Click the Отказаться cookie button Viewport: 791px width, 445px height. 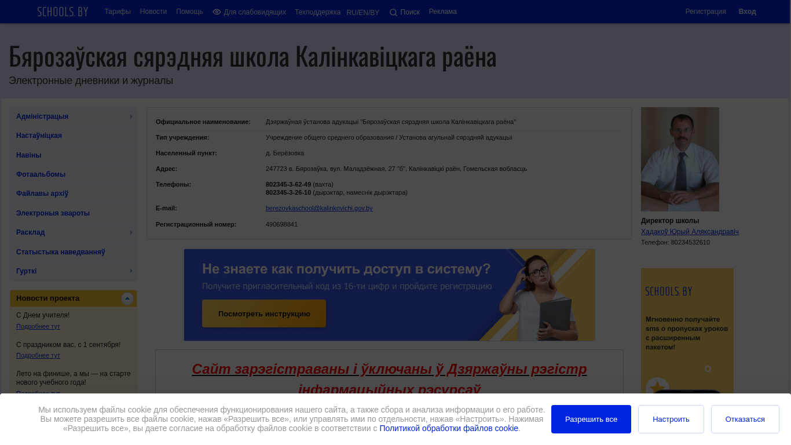[x=745, y=419]
